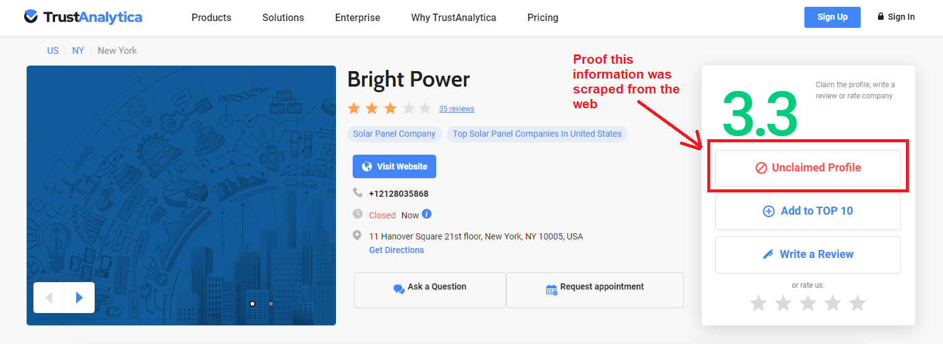Click the blue info icon beside Now

426,214
